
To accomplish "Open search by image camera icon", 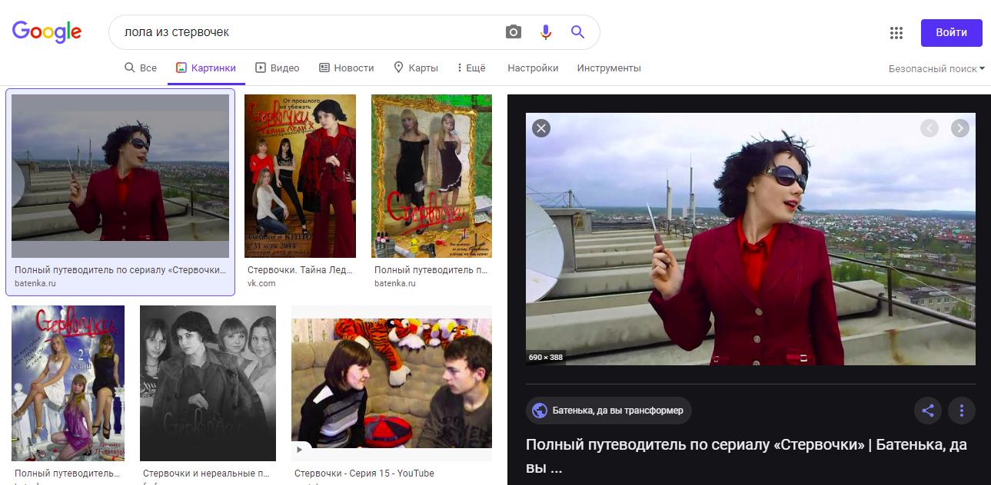I will tap(514, 32).
